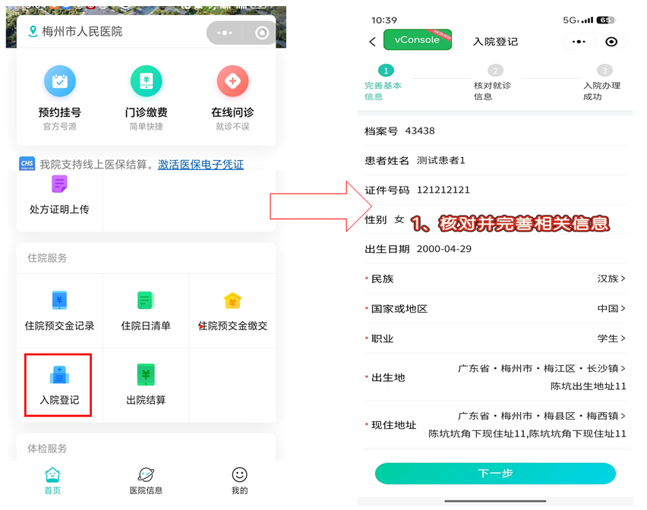Open 住院日清单 daily list icon
Viewport: 647px width, 510px height.
(x=146, y=301)
